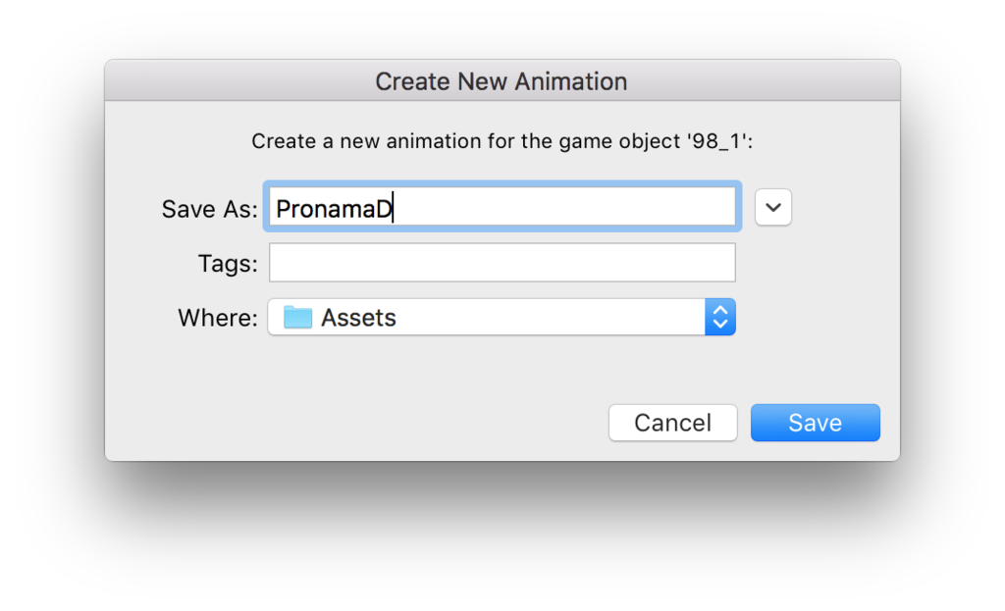Choose the Assets folder name in Where

click(358, 318)
